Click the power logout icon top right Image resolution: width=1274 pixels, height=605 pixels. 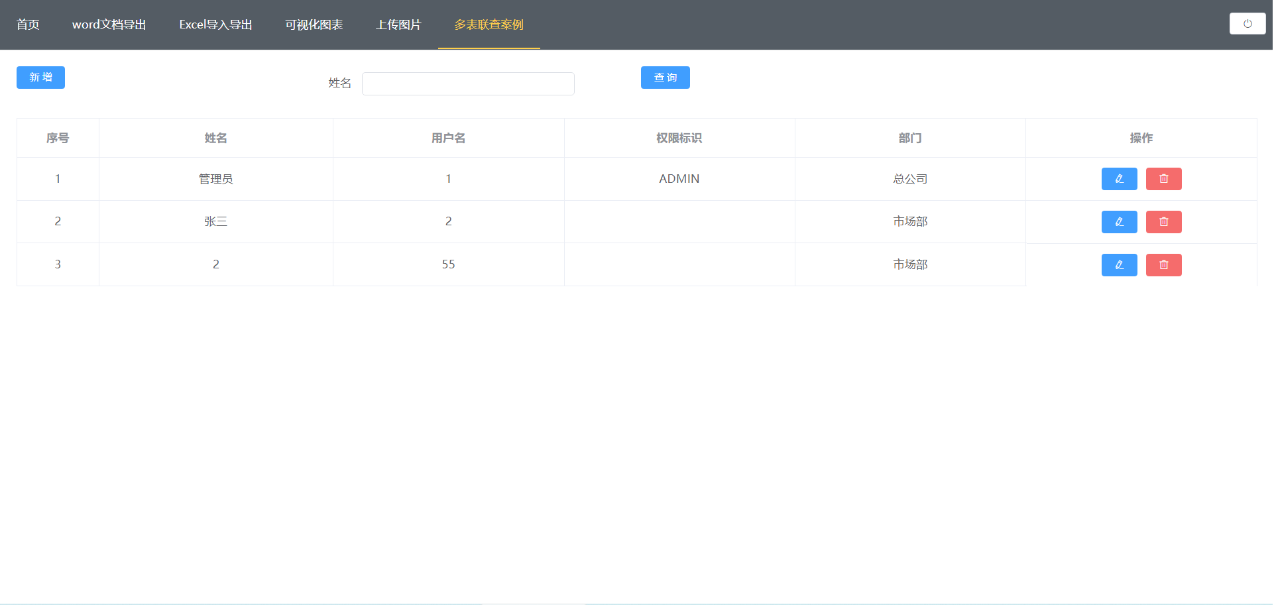click(1247, 23)
